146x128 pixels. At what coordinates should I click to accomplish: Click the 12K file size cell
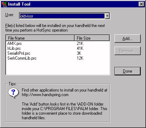pos(80,58)
